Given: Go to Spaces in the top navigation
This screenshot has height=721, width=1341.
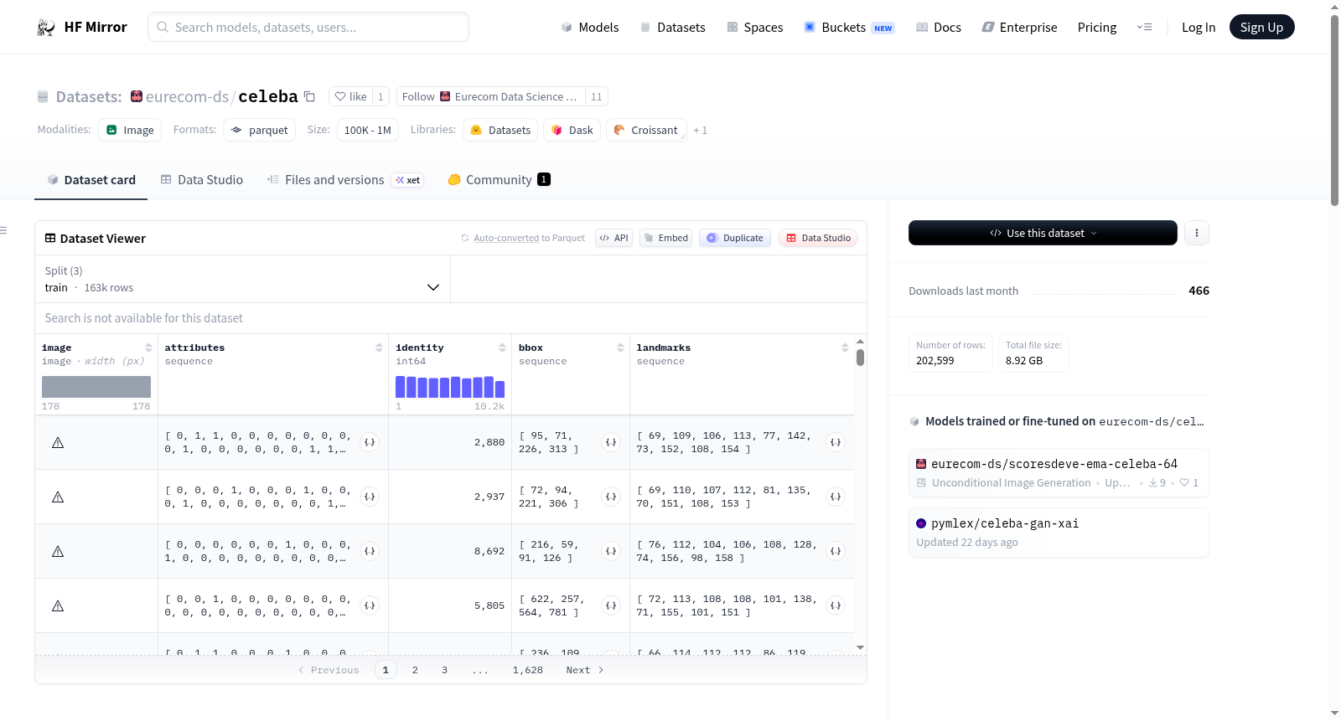Looking at the screenshot, I should [754, 28].
